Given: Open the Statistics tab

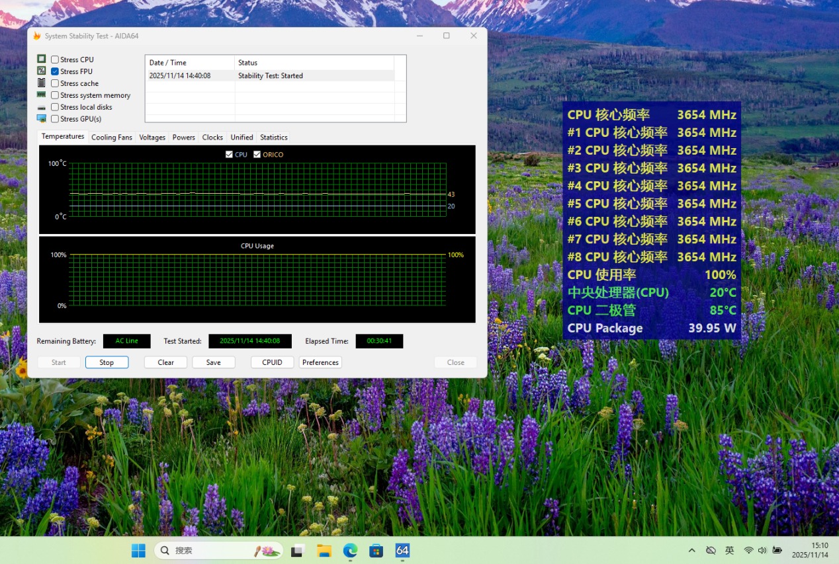Looking at the screenshot, I should 274,137.
